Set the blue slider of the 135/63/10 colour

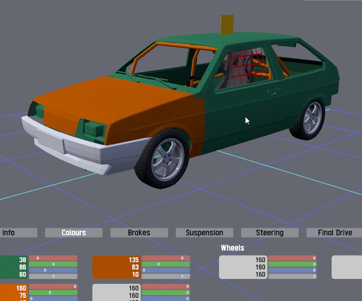click(166, 270)
